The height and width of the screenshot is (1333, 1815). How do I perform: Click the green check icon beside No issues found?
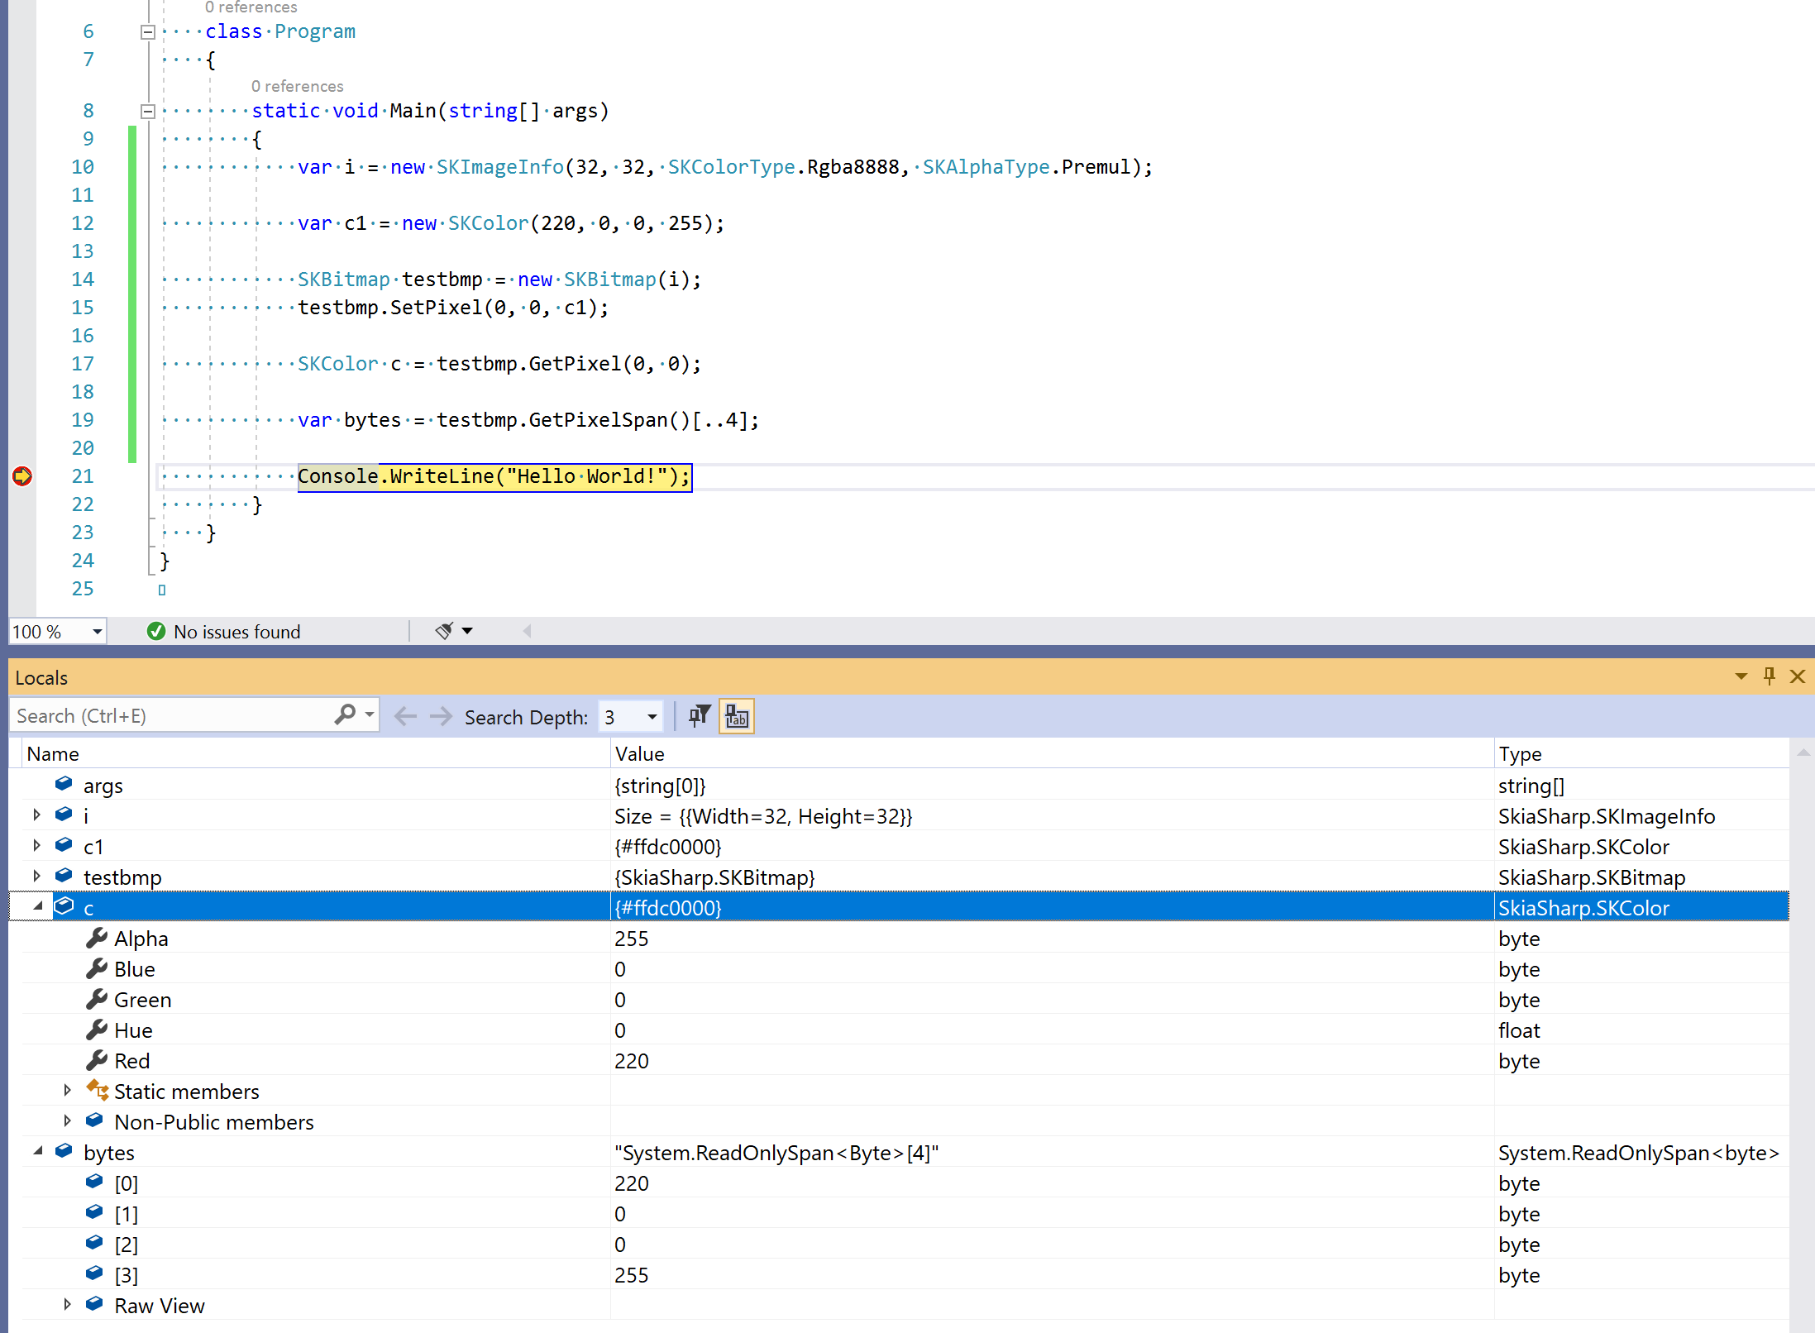(x=157, y=631)
